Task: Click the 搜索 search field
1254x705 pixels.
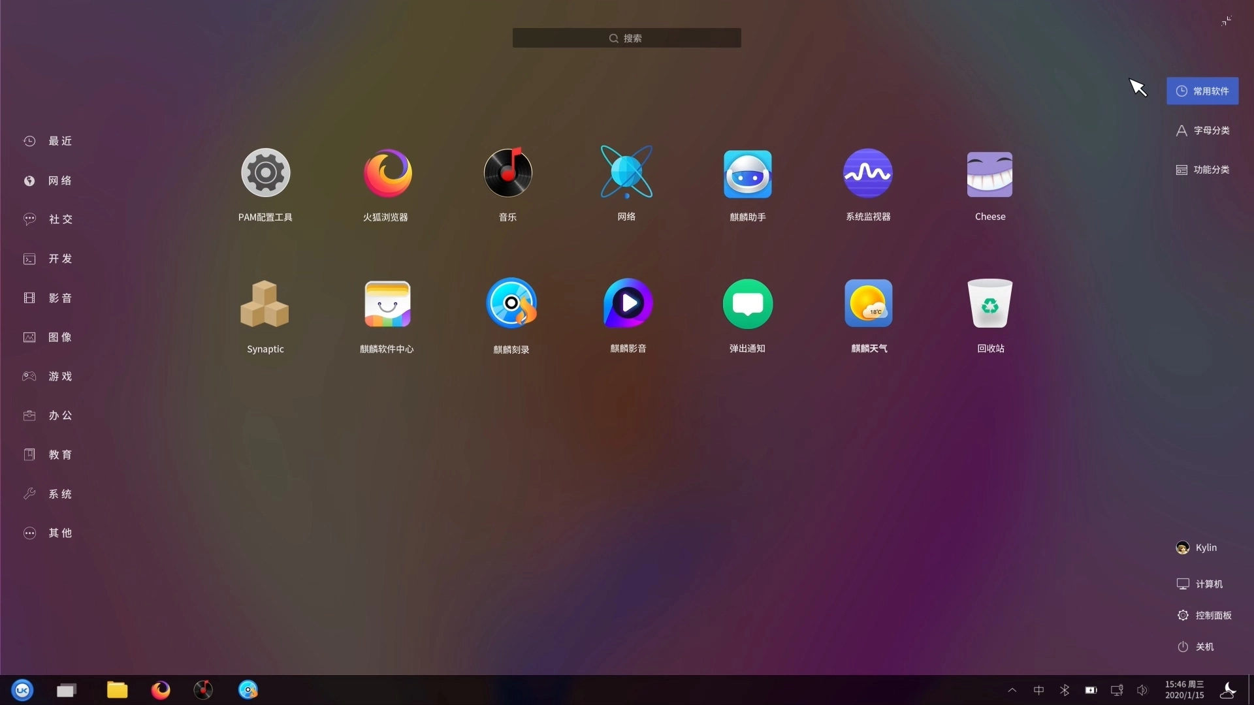Action: pyautogui.click(x=626, y=38)
